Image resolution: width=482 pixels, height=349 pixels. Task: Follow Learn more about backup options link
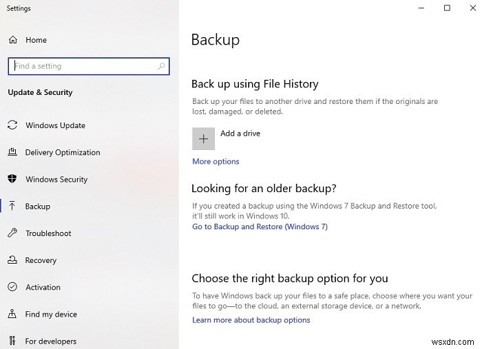tap(251, 320)
